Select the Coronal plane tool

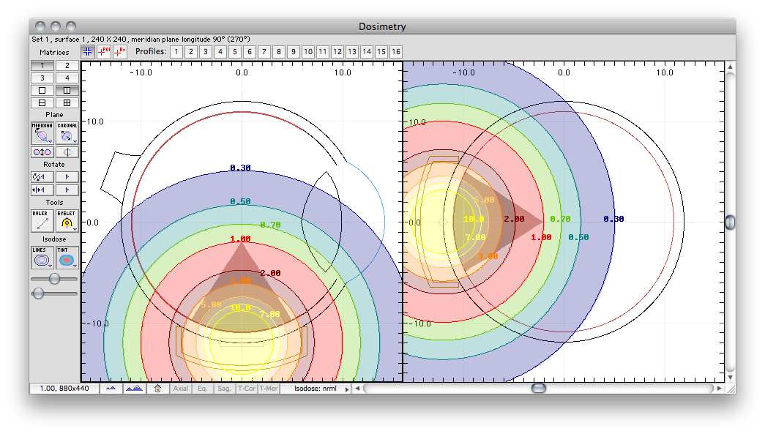point(67,133)
